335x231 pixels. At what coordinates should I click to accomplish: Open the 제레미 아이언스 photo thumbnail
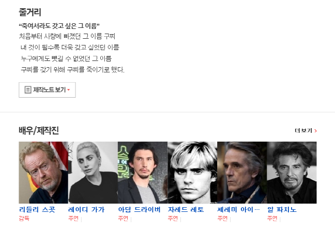(242, 173)
